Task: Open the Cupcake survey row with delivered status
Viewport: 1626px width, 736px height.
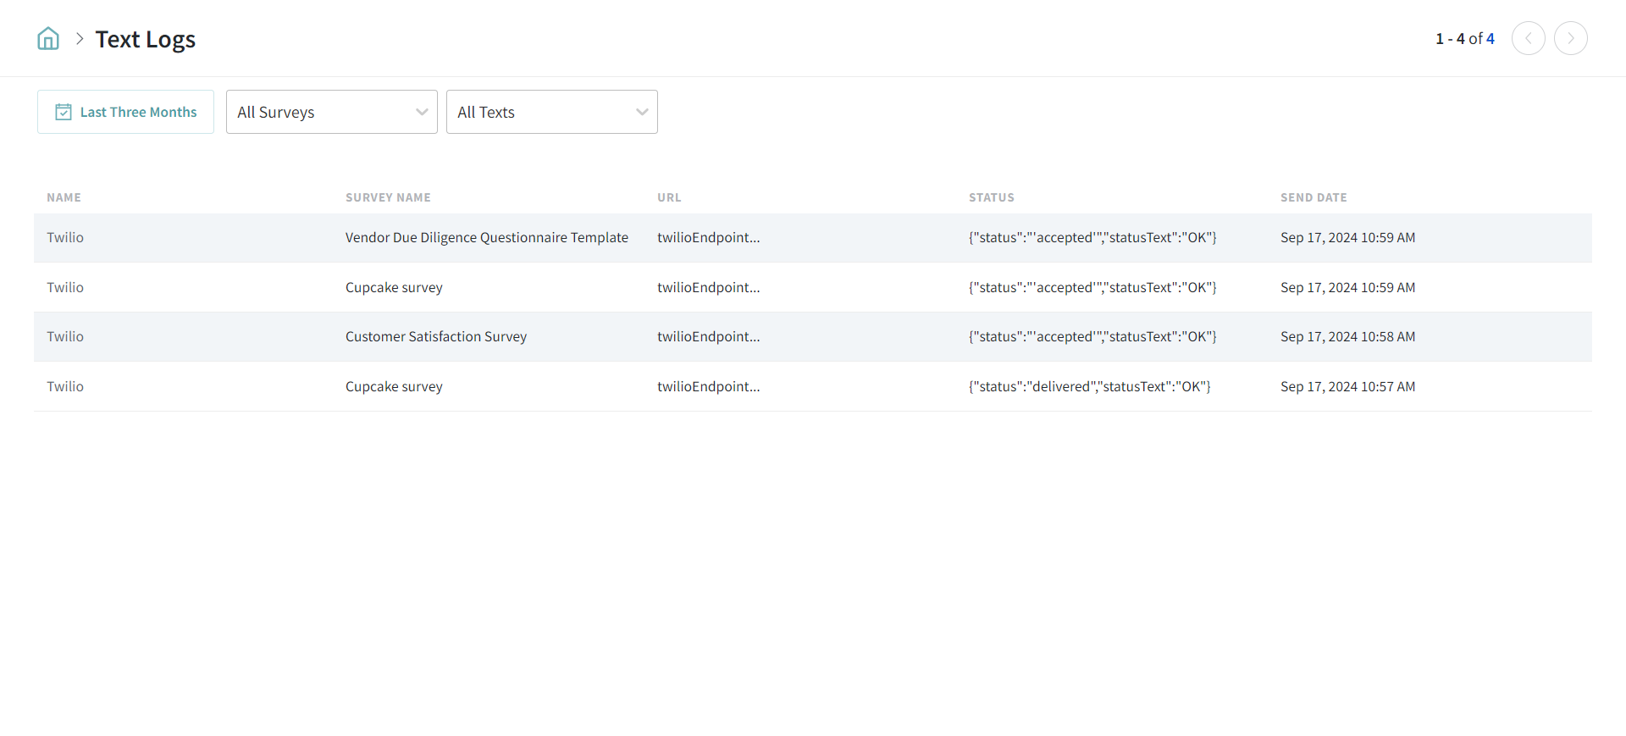Action: [394, 387]
